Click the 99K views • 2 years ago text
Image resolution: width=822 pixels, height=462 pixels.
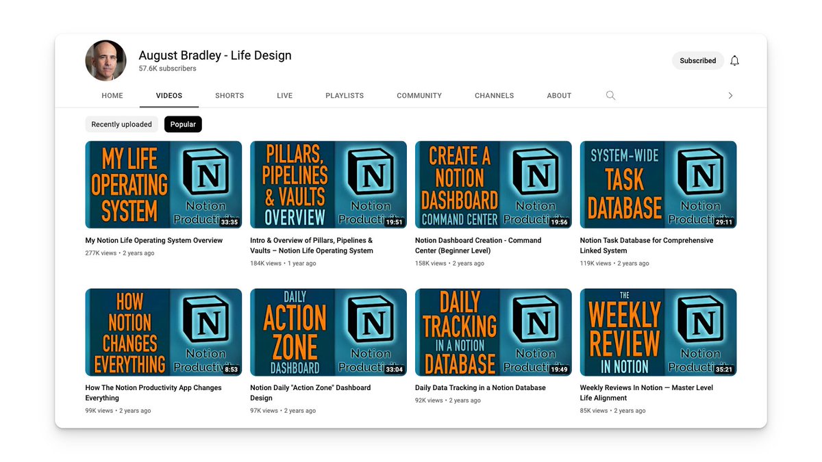118,411
